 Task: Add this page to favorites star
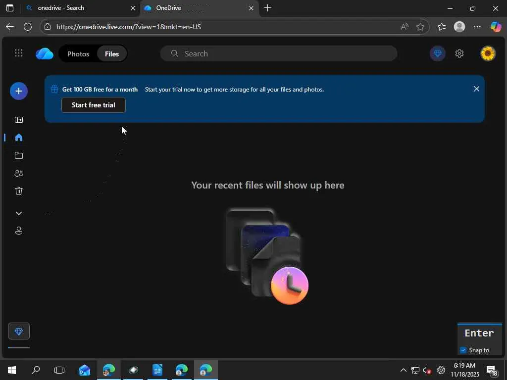coord(420,27)
